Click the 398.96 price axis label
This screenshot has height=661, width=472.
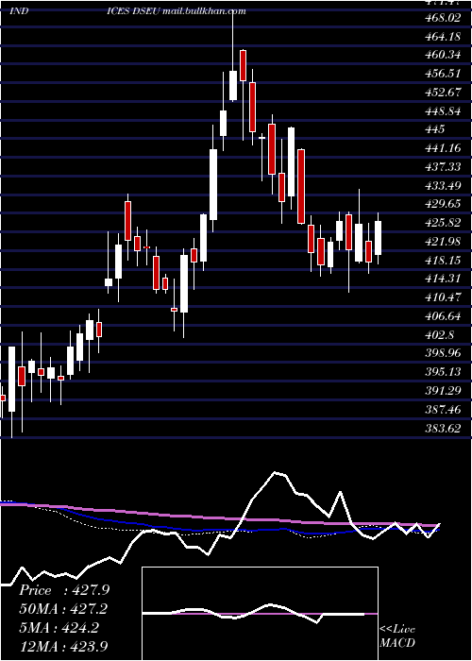click(444, 353)
